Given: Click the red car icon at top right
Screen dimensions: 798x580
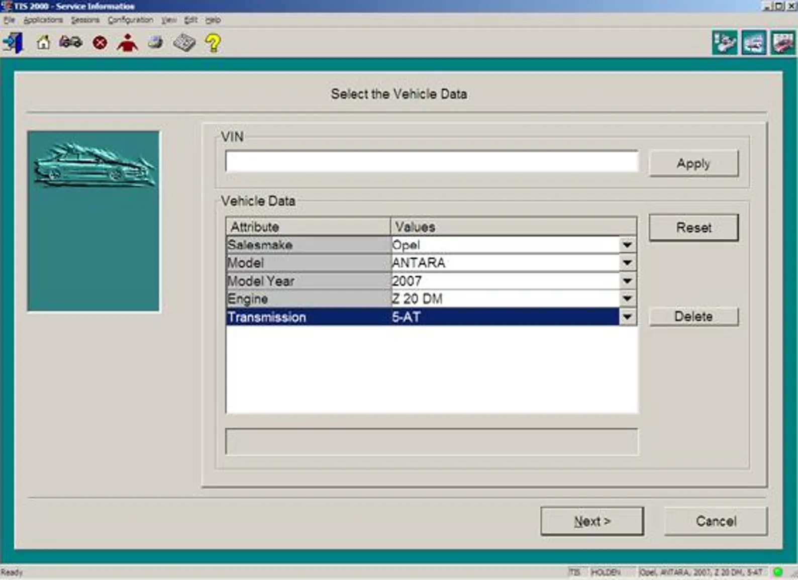Looking at the screenshot, I should (783, 43).
